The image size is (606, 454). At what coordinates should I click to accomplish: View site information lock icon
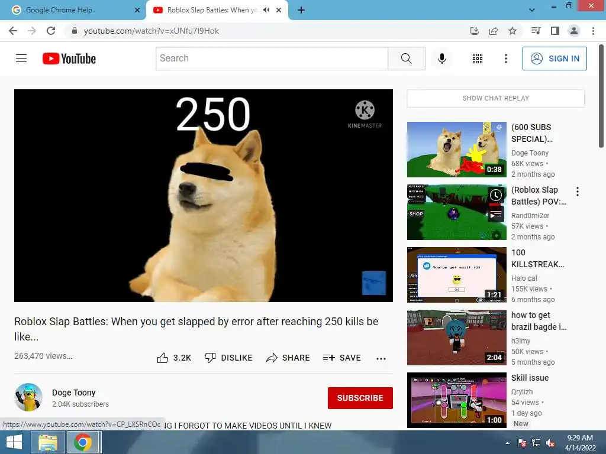tap(75, 31)
